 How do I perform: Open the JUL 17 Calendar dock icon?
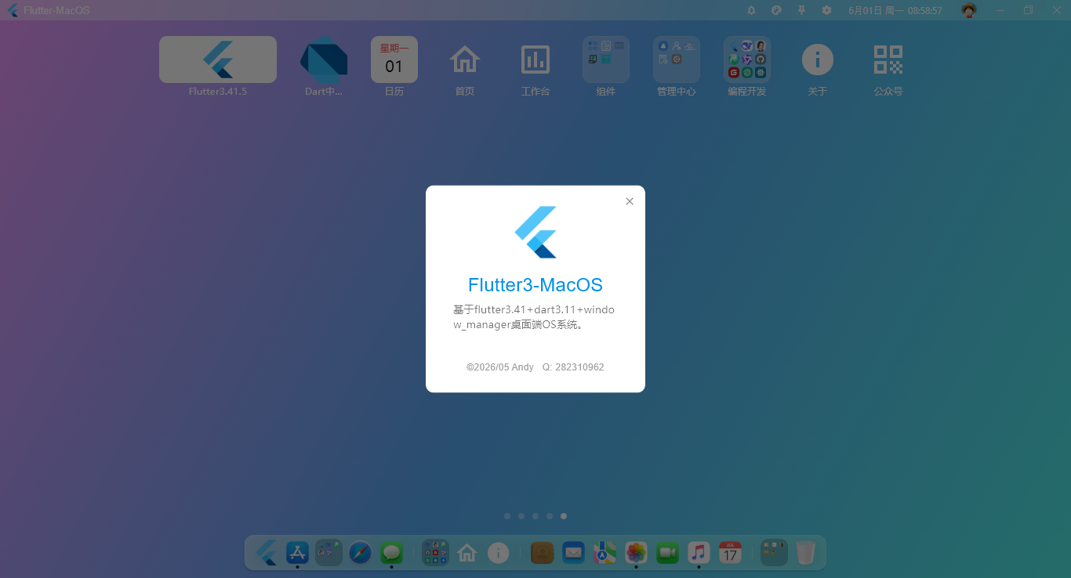[730, 553]
